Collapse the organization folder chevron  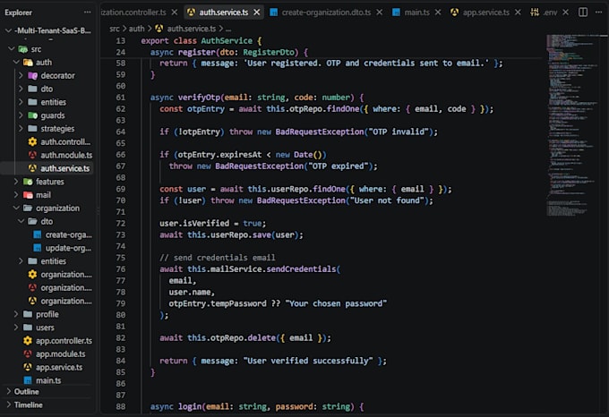tap(16, 208)
